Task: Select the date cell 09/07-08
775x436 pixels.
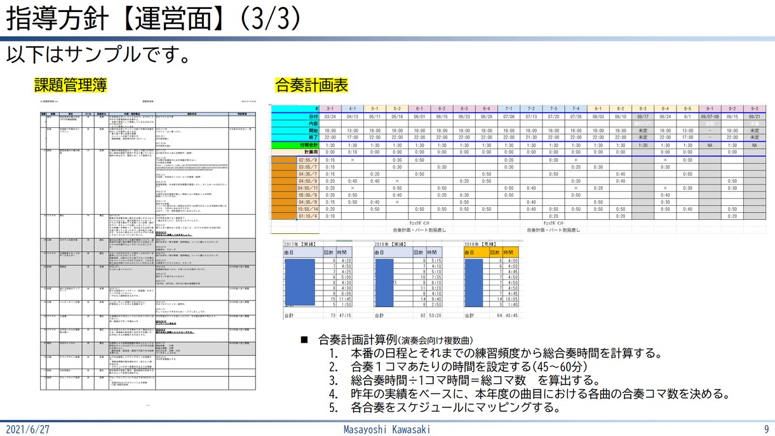Action: tap(710, 116)
